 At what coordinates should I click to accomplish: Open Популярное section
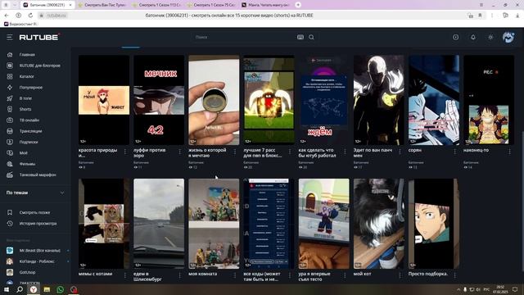31,88
